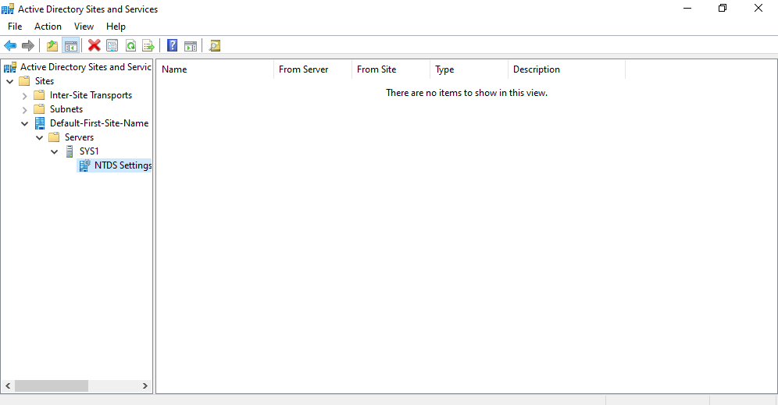The height and width of the screenshot is (405, 778).
Task: Click the Subnets folder icon
Action: coord(39,108)
